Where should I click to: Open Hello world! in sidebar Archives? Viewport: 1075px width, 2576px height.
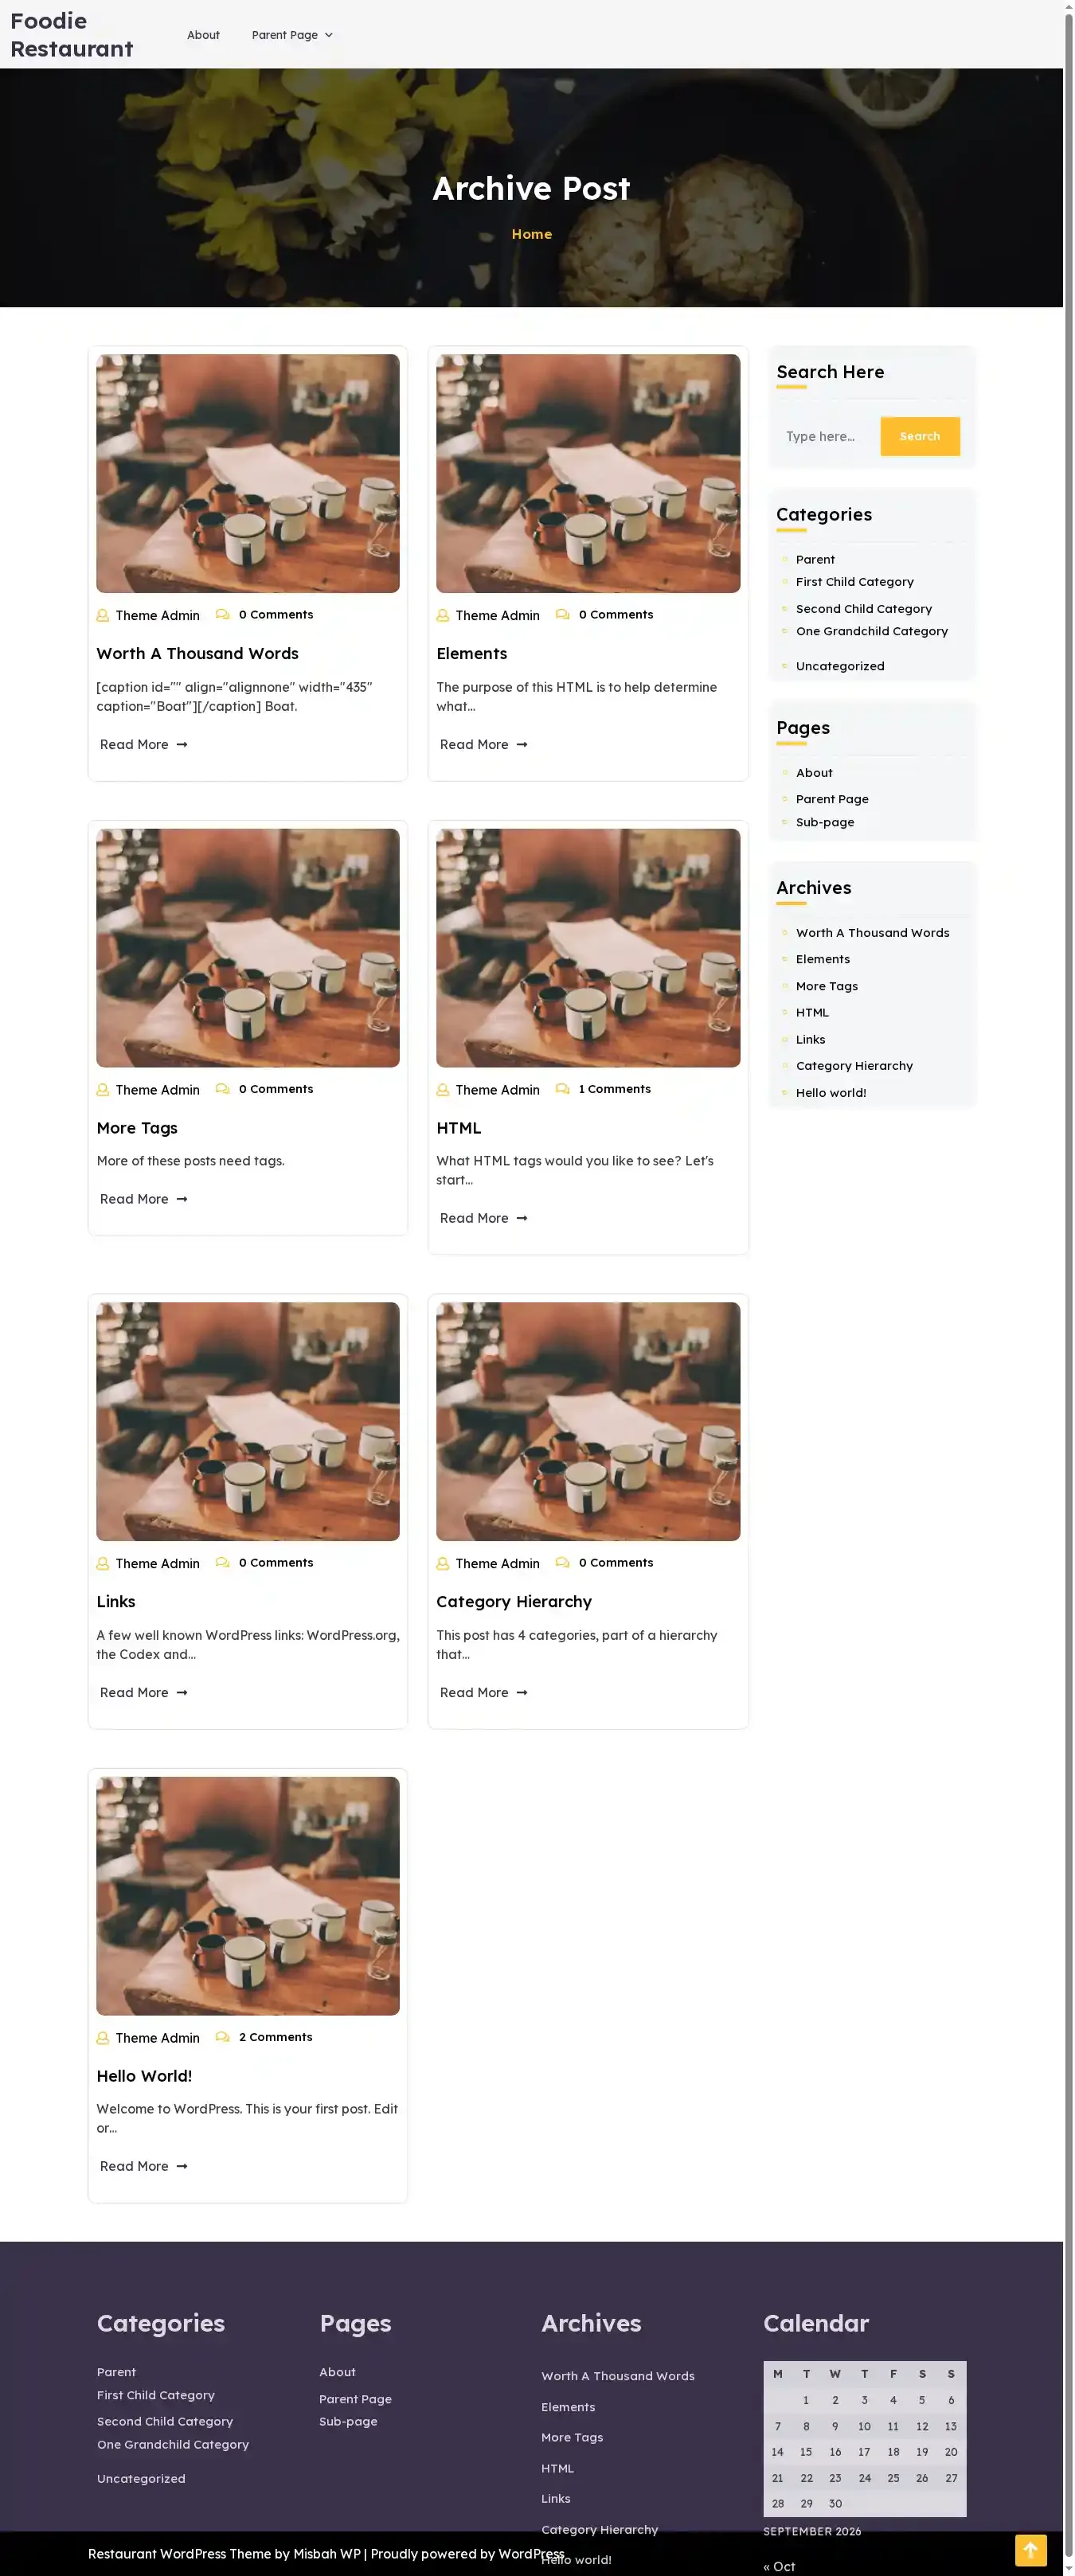(x=830, y=1092)
